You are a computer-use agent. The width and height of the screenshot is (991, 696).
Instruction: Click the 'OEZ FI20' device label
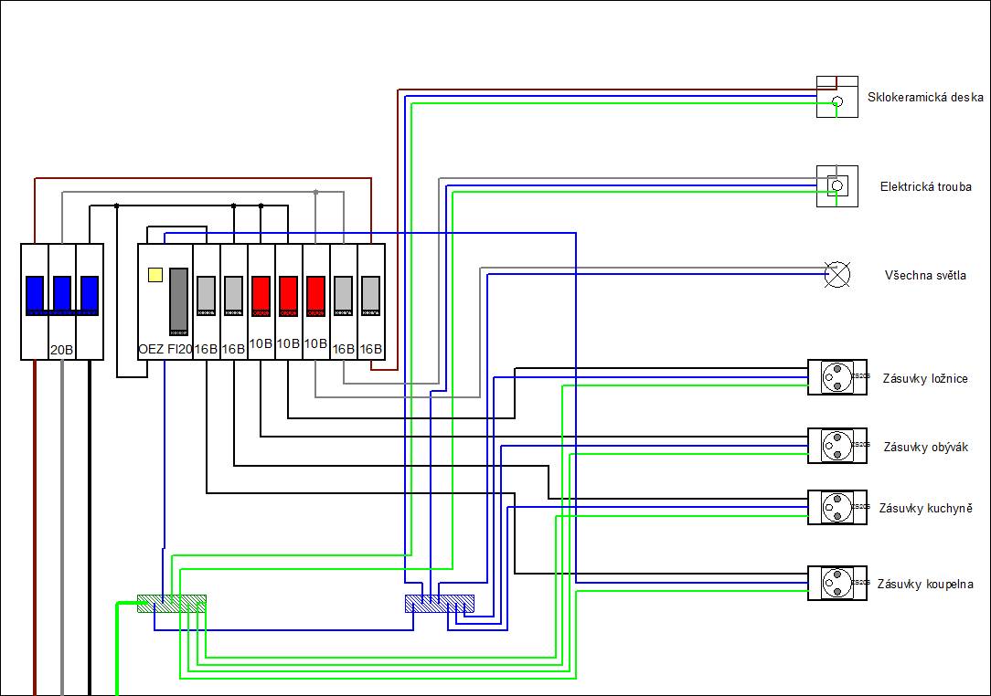pyautogui.click(x=165, y=349)
